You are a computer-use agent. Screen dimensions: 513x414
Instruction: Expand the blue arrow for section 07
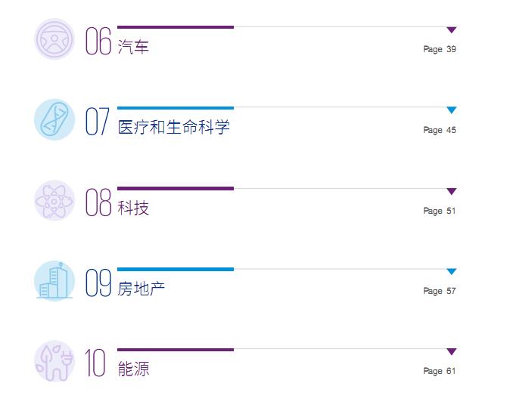click(x=452, y=110)
